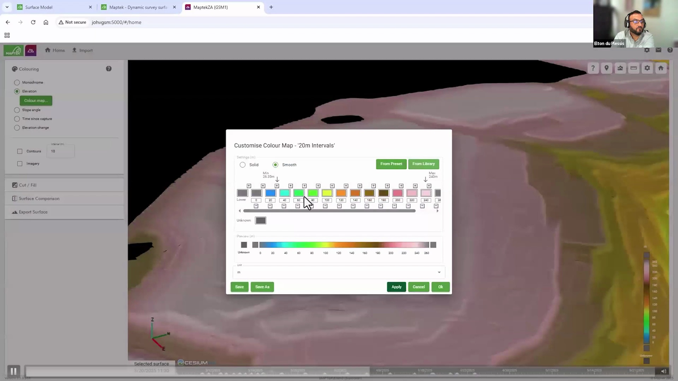Enable the Contours checkbox
The width and height of the screenshot is (678, 381).
[x=20, y=151]
